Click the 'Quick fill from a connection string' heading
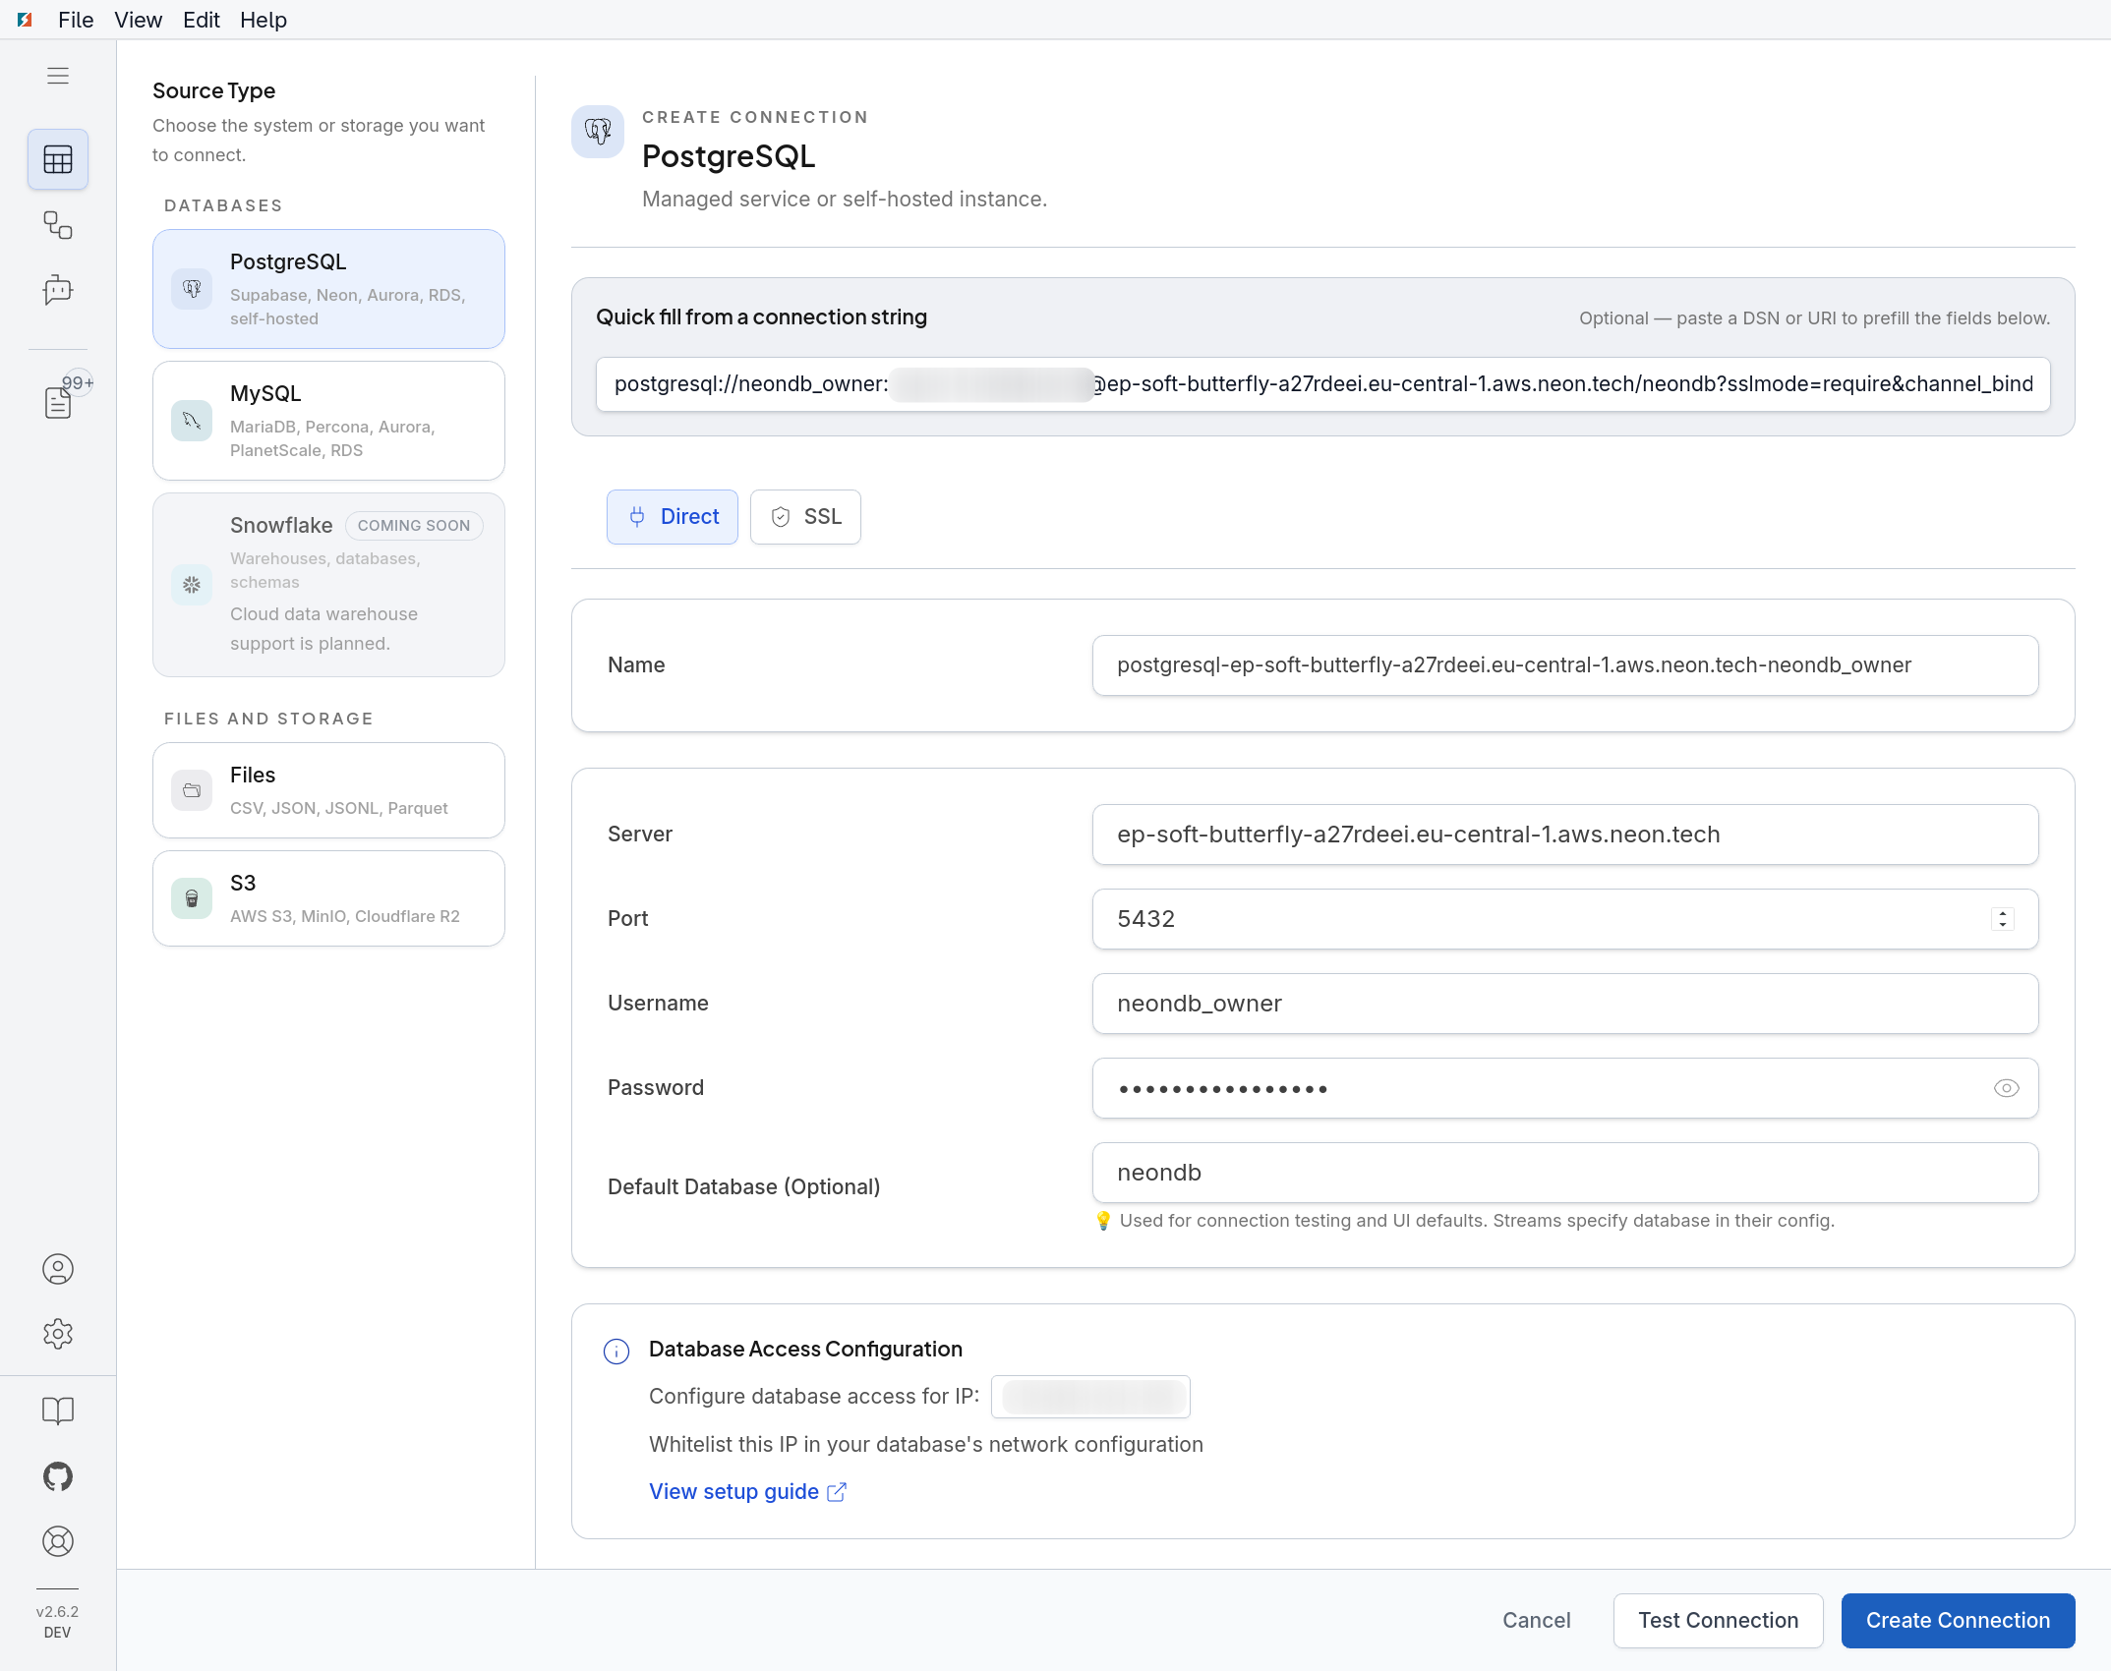Viewport: 2111px width, 1671px height. coord(761,317)
